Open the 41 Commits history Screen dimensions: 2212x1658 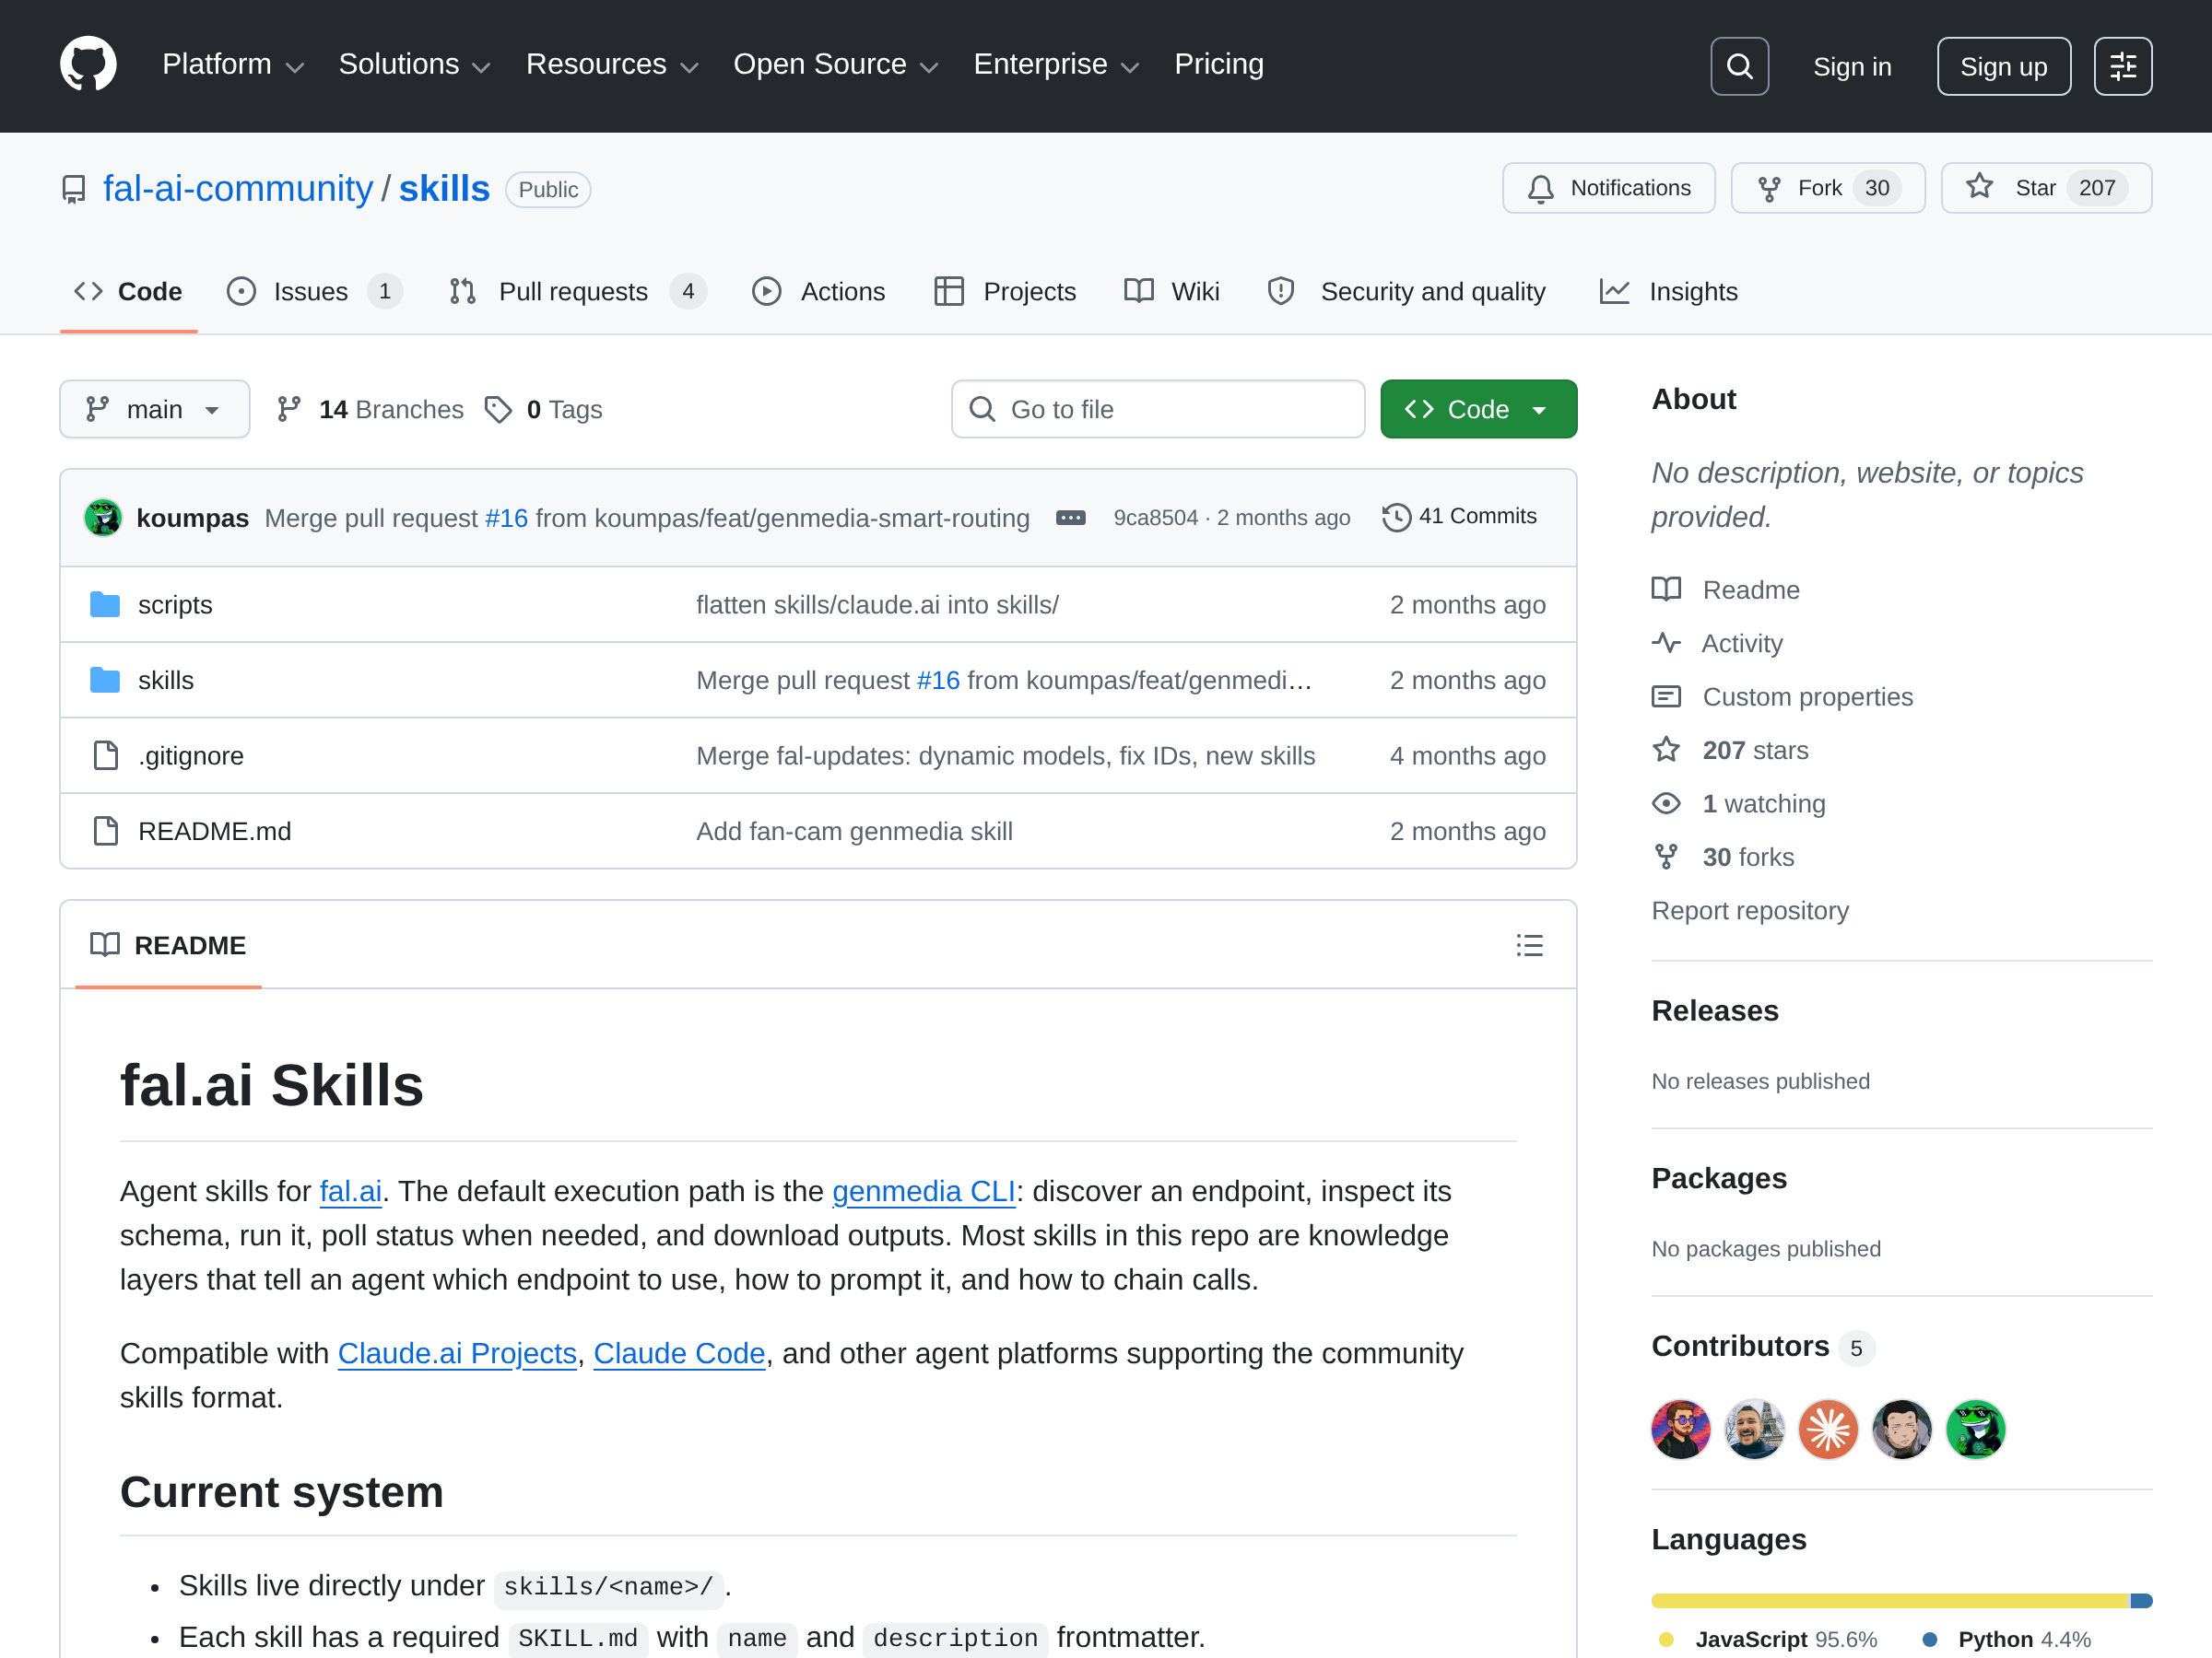point(1460,517)
